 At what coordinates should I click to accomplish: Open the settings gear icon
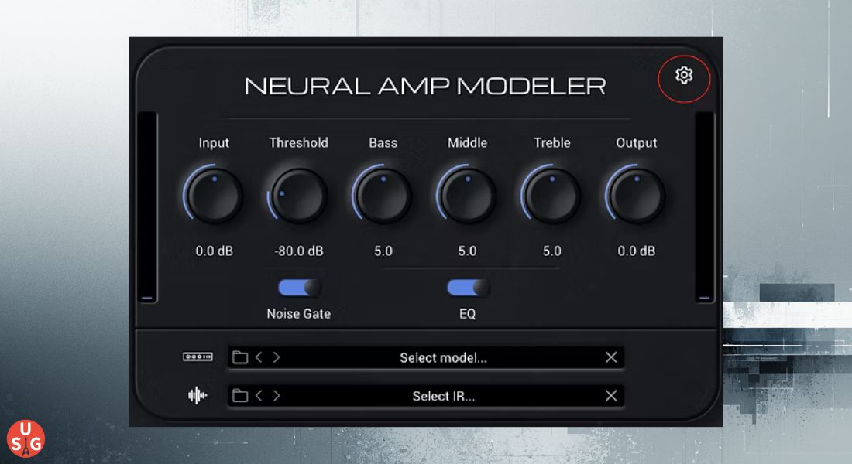(x=684, y=75)
